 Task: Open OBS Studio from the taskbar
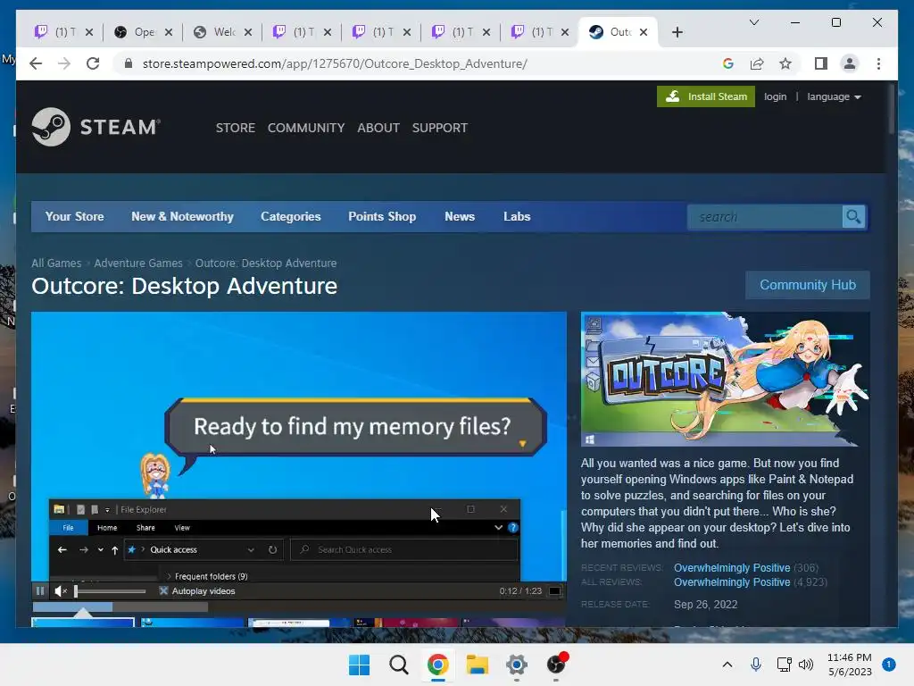(556, 664)
